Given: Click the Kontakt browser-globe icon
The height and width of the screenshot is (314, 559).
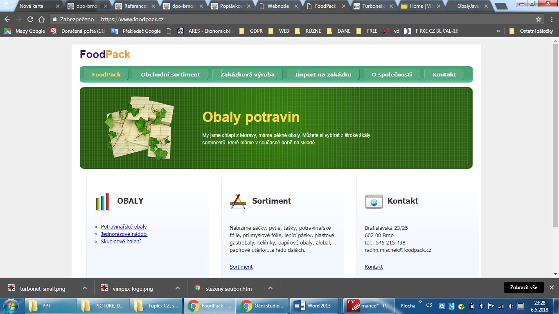Looking at the screenshot, I should click(374, 202).
